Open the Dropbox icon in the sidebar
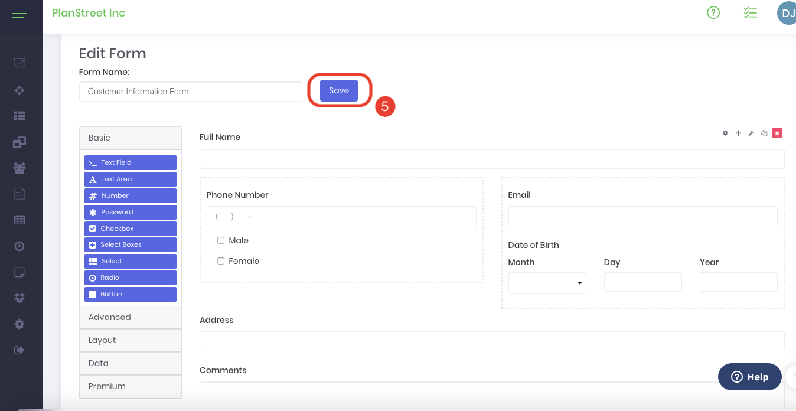This screenshot has height=411, width=796. coord(19,298)
